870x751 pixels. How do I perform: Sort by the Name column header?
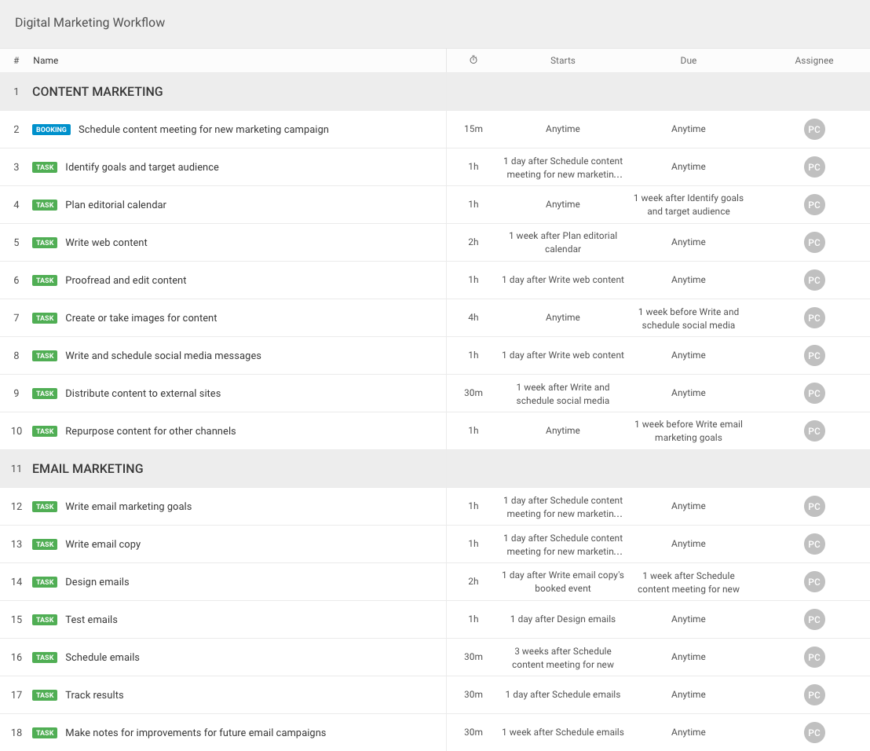[46, 60]
